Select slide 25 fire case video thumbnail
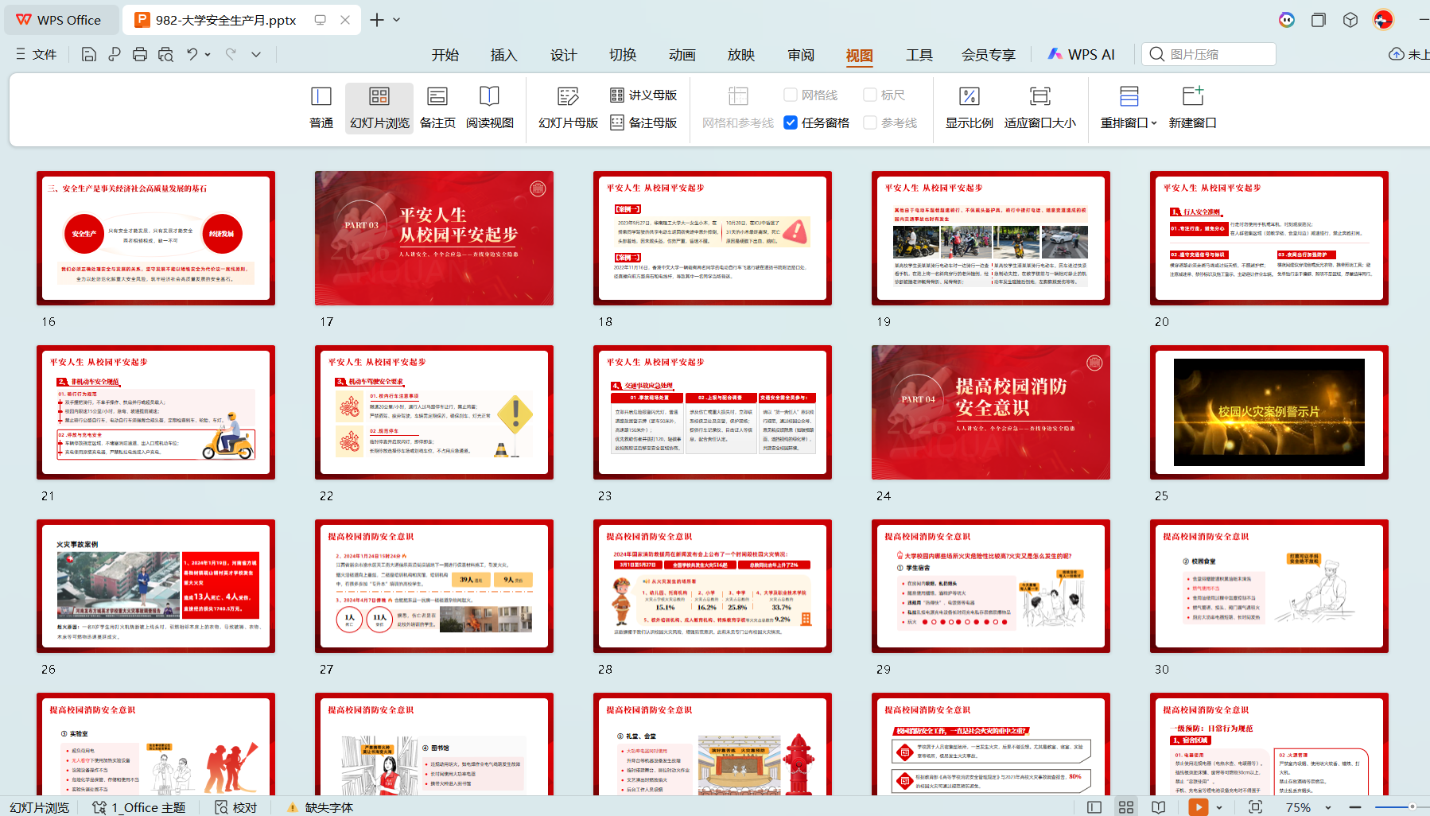The image size is (1430, 816). tap(1269, 412)
